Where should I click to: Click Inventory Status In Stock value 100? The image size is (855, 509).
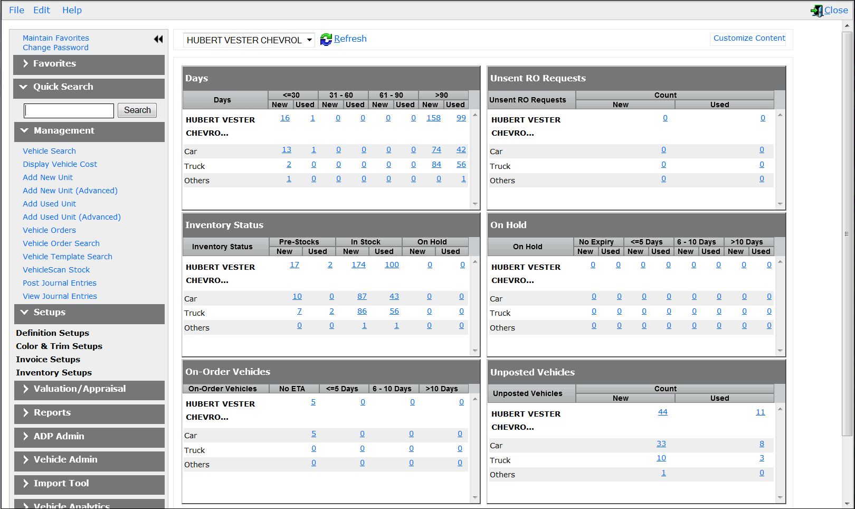tap(392, 265)
